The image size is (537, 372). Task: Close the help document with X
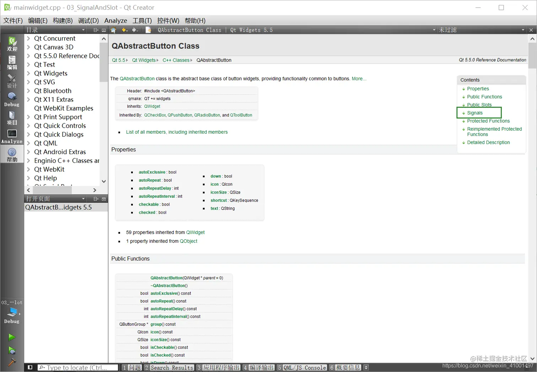pos(531,30)
